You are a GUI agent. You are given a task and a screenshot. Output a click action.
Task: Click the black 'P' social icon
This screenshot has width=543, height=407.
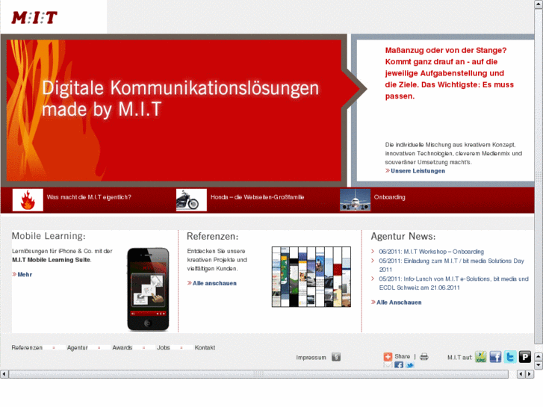[525, 357]
